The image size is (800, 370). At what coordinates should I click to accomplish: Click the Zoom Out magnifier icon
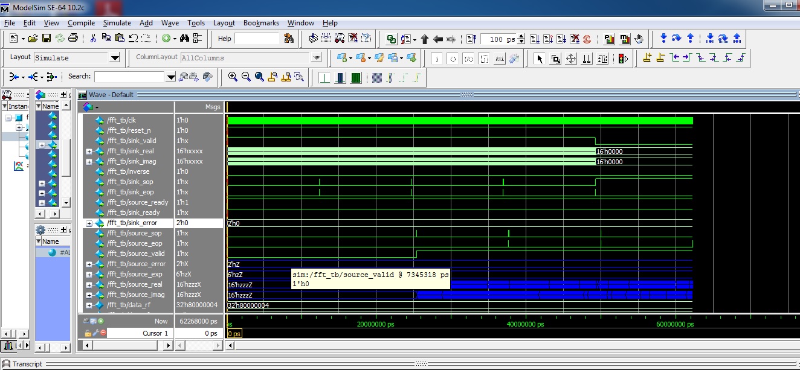(246, 77)
